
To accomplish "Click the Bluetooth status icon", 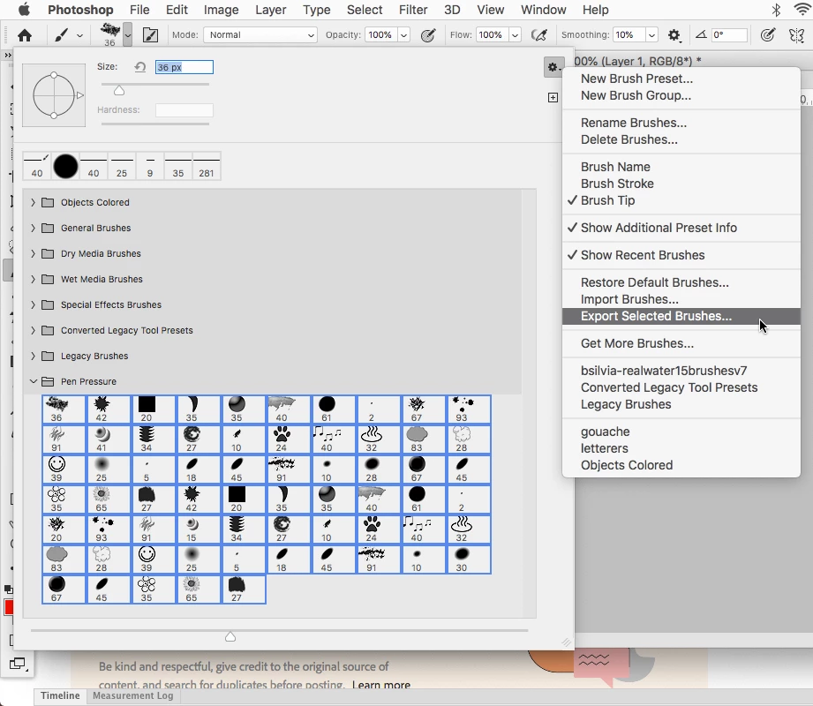I will 776,10.
